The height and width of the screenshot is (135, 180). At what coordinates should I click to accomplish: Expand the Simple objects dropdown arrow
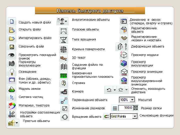[17, 123]
